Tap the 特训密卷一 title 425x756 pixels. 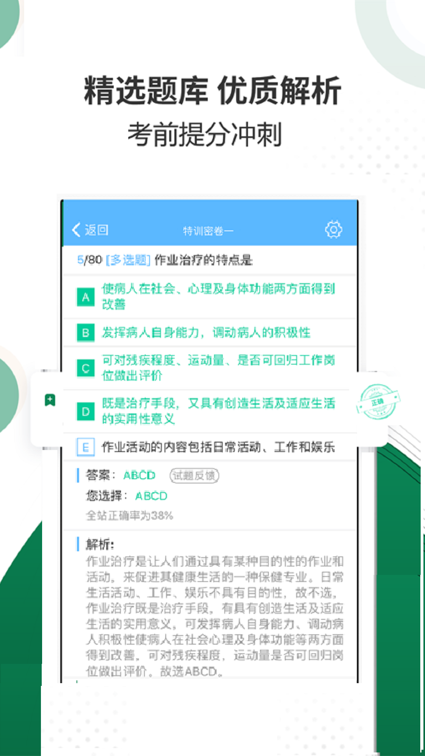click(208, 231)
